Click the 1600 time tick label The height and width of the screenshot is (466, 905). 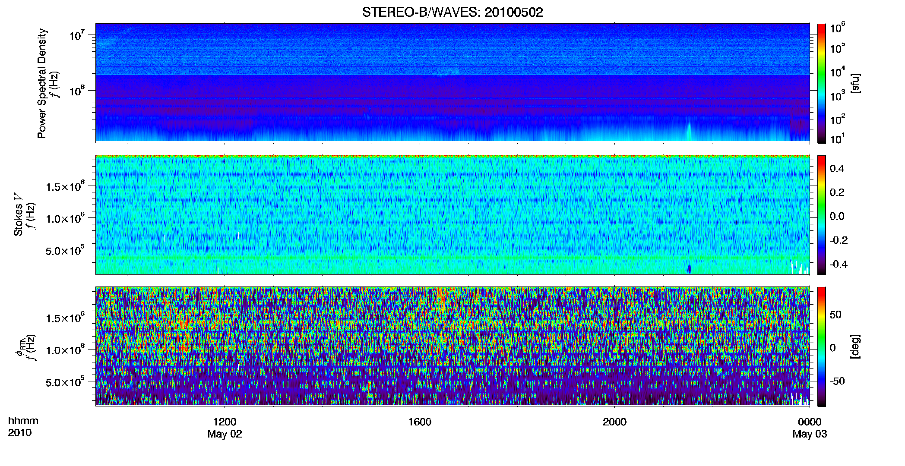[x=420, y=422]
